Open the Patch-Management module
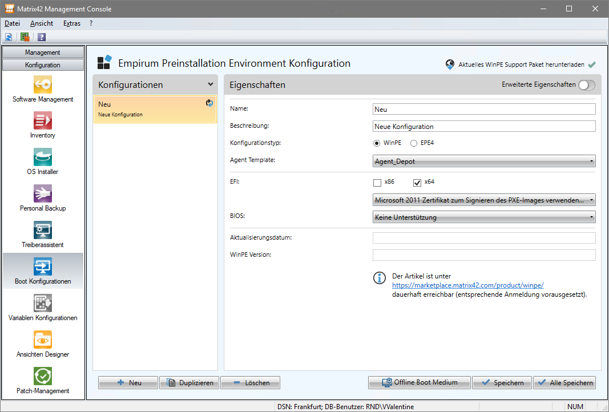 (42, 377)
